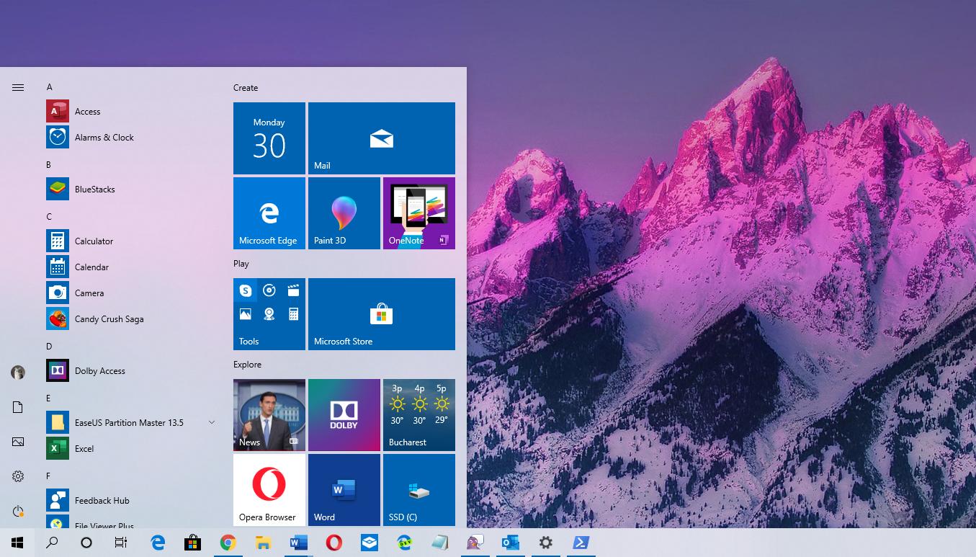Launch the Camera app
Viewport: 976px width, 557px height.
click(130, 293)
